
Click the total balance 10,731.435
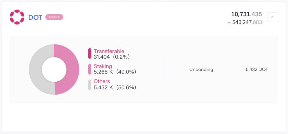coord(246,14)
